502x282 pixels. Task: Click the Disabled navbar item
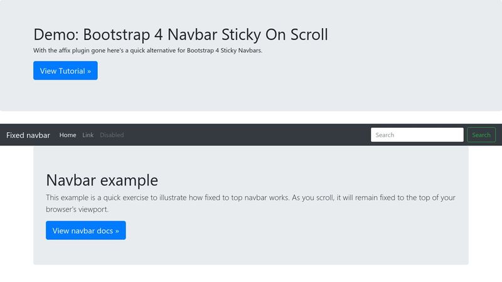tap(112, 135)
